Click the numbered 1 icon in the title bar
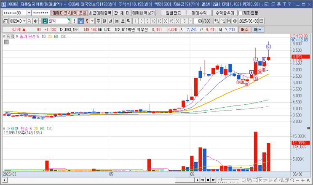 [x=4, y=4]
